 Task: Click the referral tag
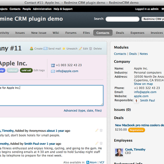13,70
